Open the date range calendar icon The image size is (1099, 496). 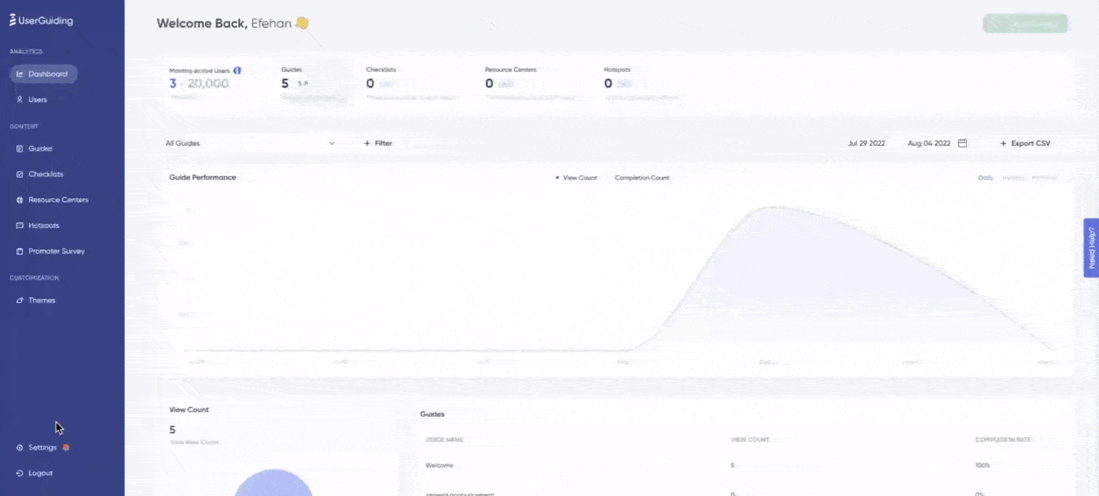pos(963,143)
